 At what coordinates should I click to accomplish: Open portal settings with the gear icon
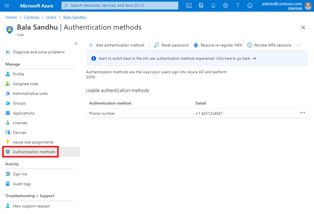pyautogui.click(x=225, y=5)
